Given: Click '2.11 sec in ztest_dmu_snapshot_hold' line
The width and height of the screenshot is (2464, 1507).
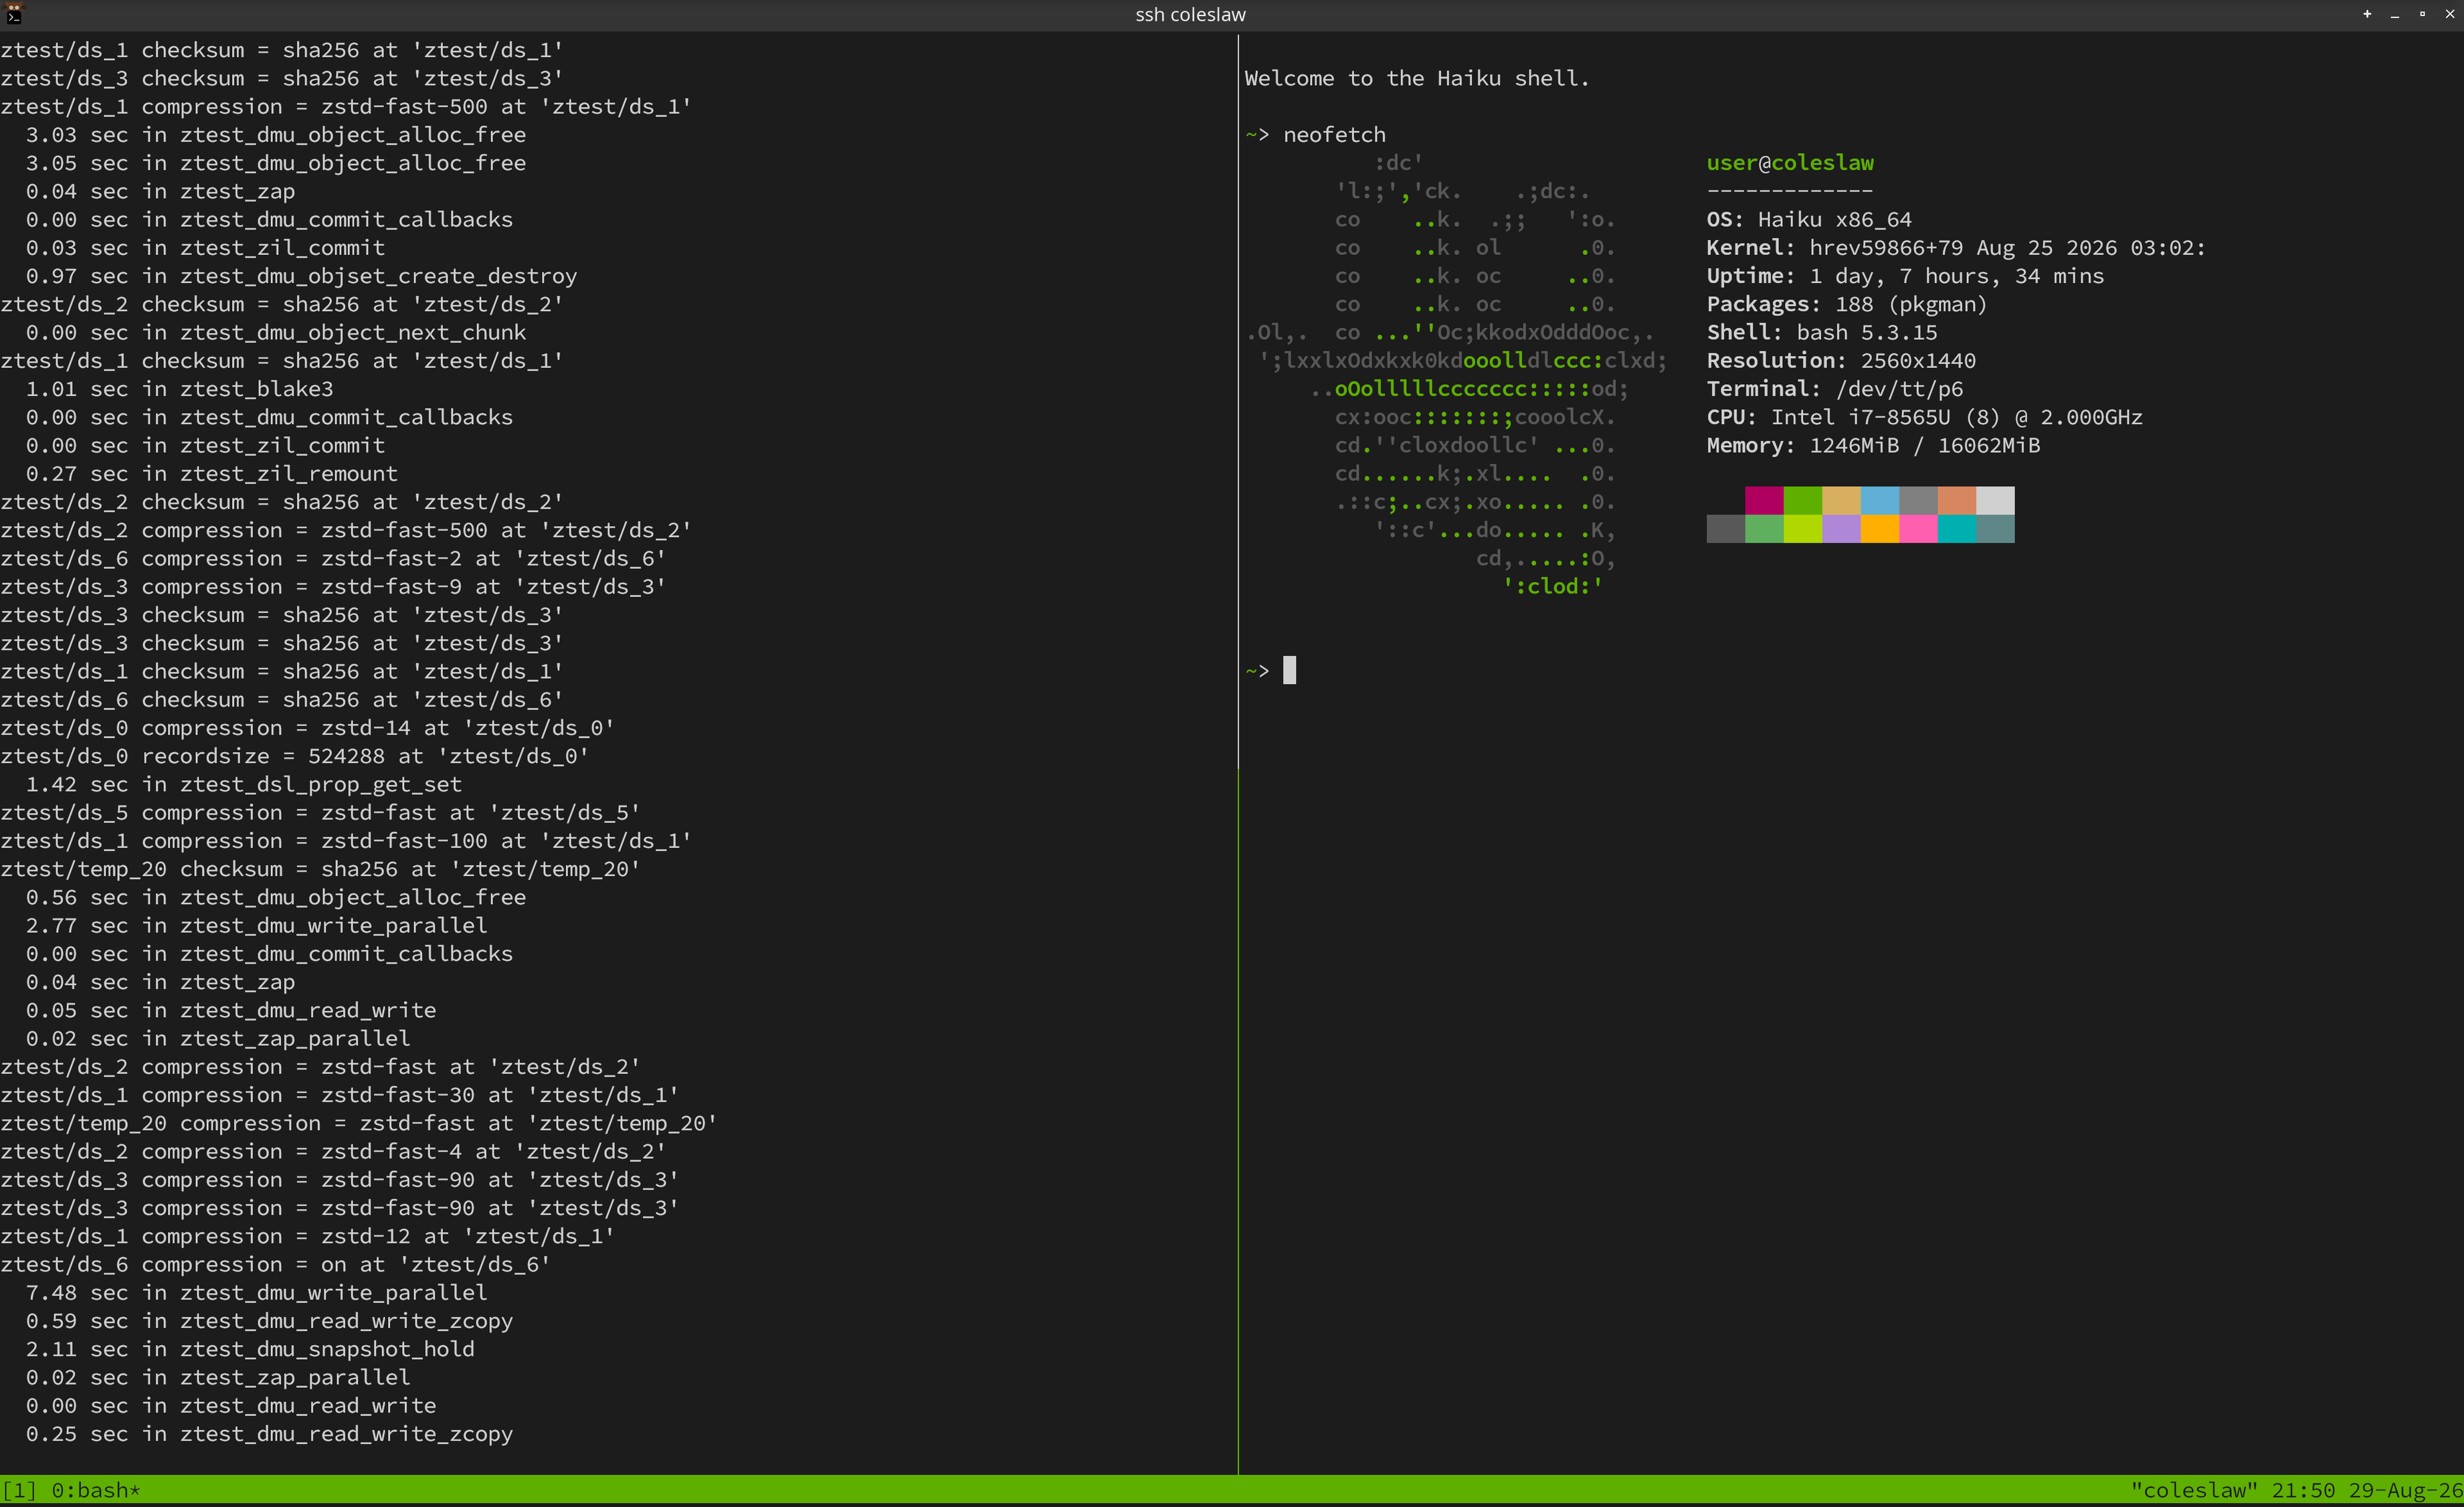Looking at the screenshot, I should pyautogui.click(x=250, y=1349).
